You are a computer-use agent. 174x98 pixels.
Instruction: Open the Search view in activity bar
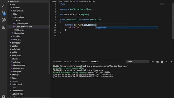(4, 5)
